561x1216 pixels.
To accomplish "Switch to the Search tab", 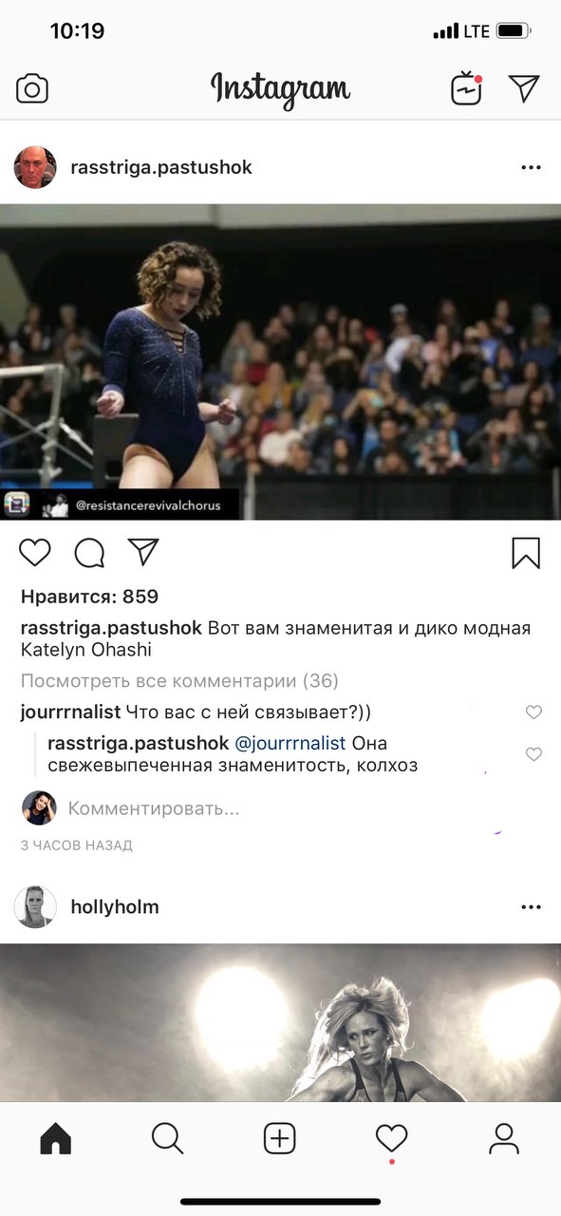I will (x=168, y=1137).
